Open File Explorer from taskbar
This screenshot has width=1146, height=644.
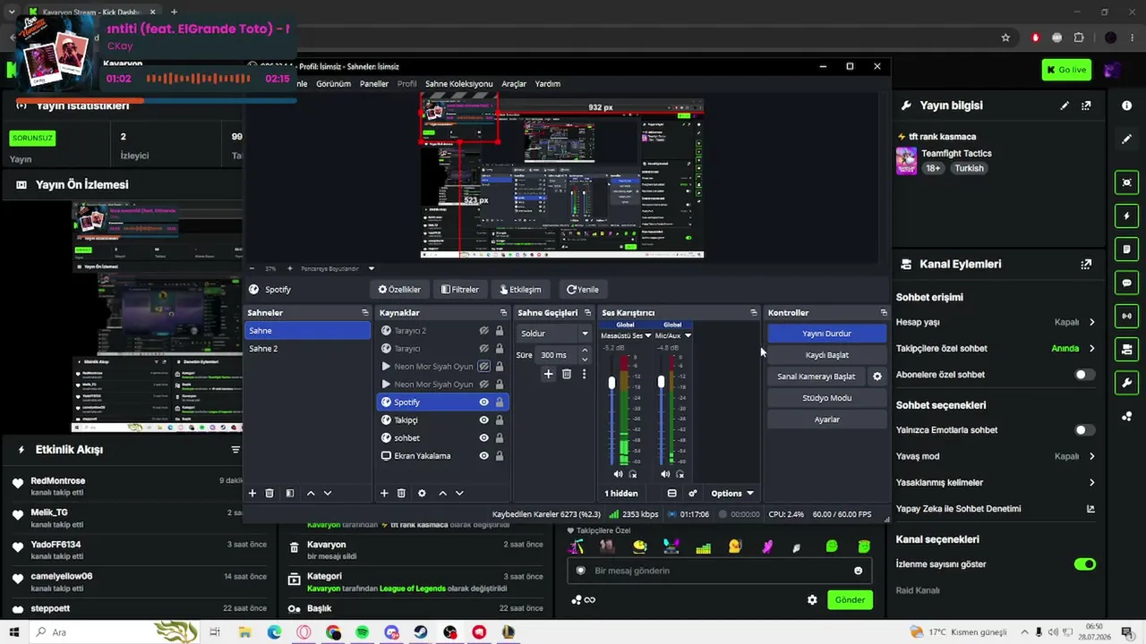(x=244, y=632)
